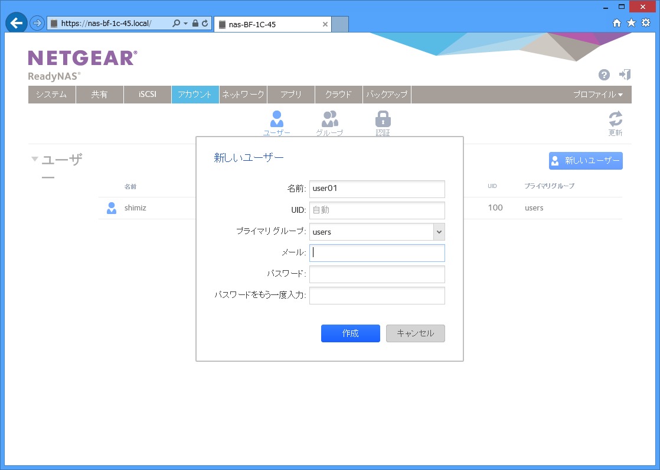The width and height of the screenshot is (660, 470).
Task: Click the browser back arrow button
Action: 17,24
